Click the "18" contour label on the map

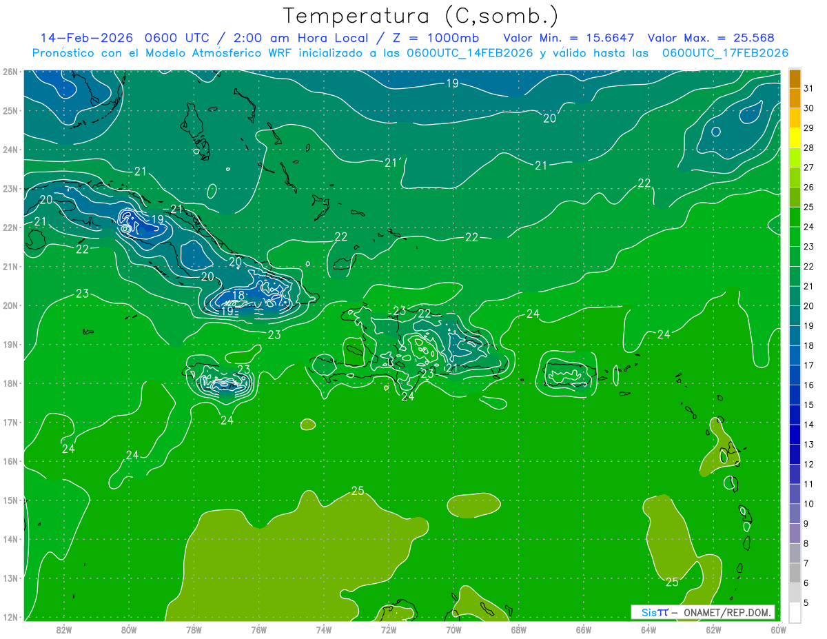238,295
